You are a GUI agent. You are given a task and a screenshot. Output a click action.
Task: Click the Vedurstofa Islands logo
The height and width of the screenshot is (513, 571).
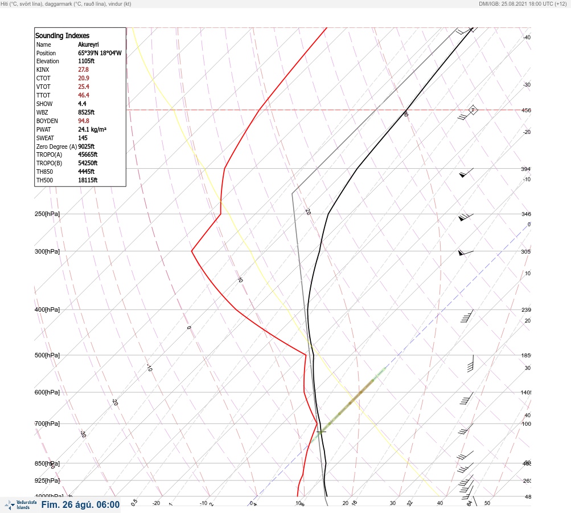tap(20, 505)
